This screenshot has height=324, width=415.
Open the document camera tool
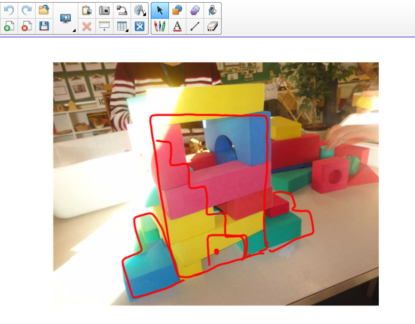[x=122, y=10]
